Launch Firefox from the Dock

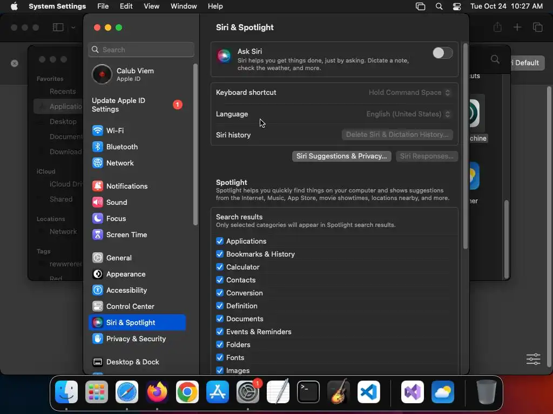[x=157, y=392]
